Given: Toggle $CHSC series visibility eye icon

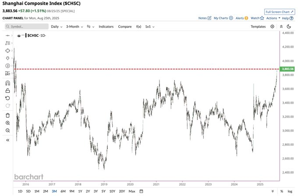Looking at the screenshot, I should point(18,36).
